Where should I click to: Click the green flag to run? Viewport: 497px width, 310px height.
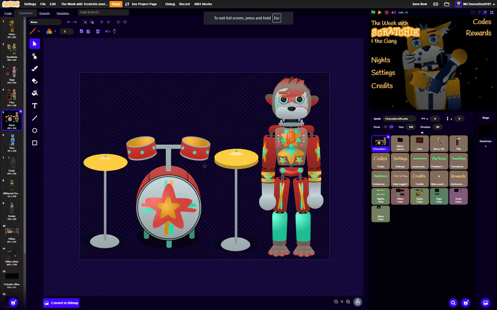(373, 13)
